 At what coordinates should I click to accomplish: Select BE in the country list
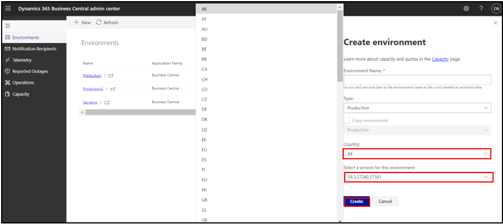(267, 49)
